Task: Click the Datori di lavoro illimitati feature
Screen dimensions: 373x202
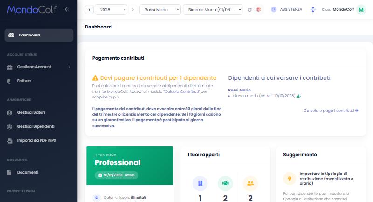Action: (125, 197)
